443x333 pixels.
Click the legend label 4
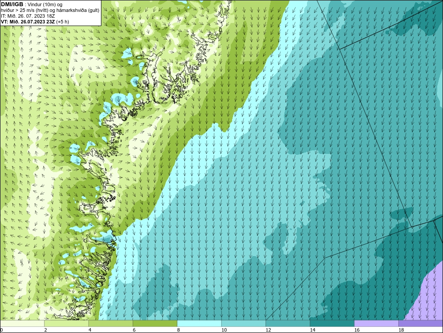pos(90,330)
